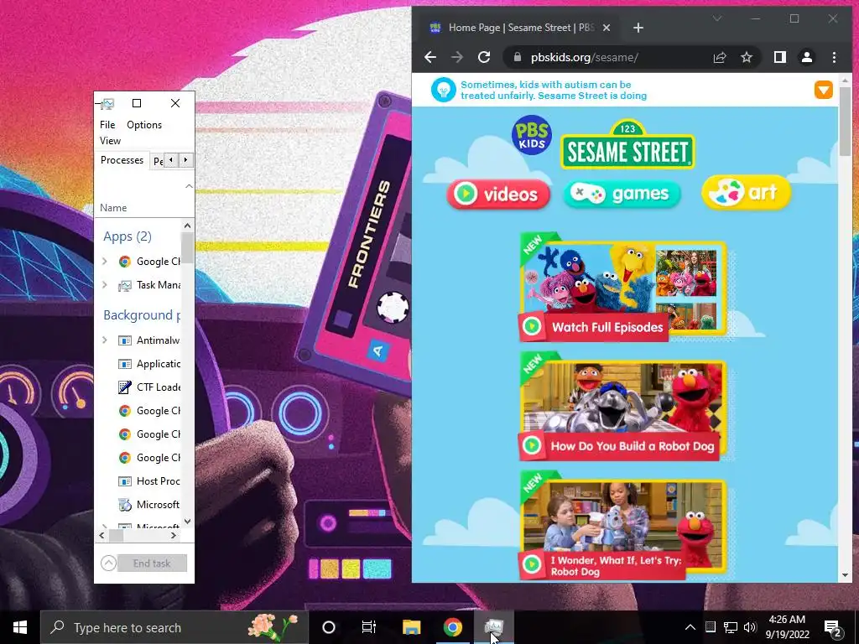
Task: Click the volume speaker icon
Action: 750,627
